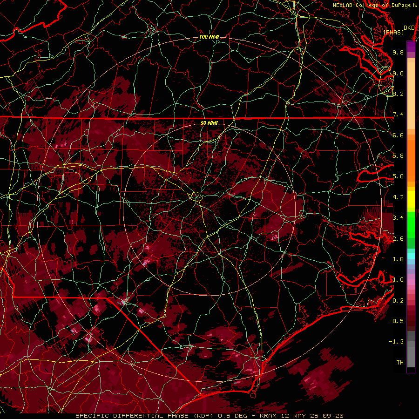Pick the yellow color bar segment
This screenshot has height=419, width=419.
tap(411, 199)
